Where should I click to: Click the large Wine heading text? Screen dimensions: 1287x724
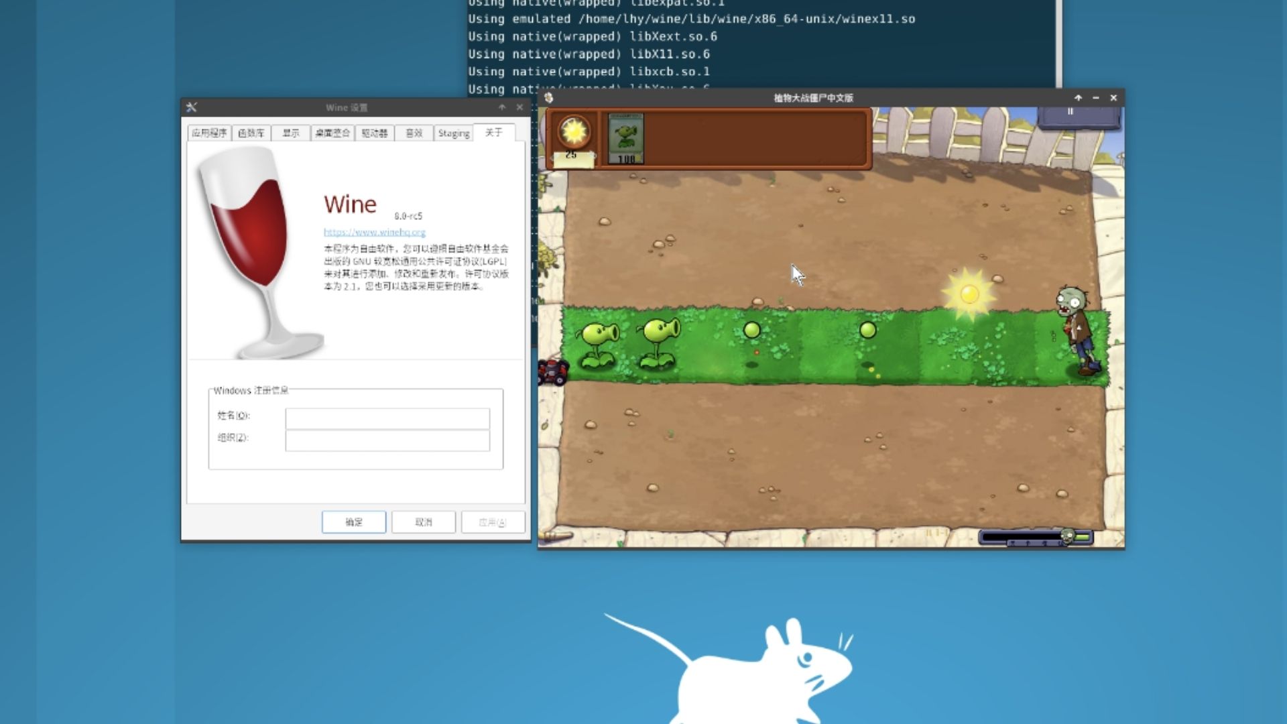(350, 204)
